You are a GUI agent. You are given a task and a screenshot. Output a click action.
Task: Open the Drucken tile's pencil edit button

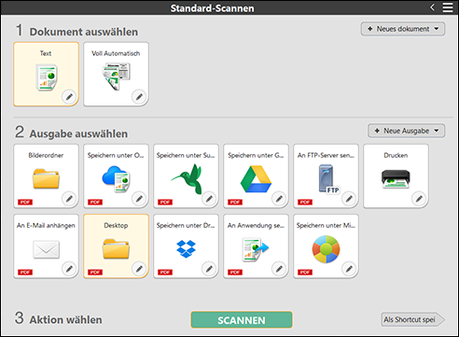419,198
